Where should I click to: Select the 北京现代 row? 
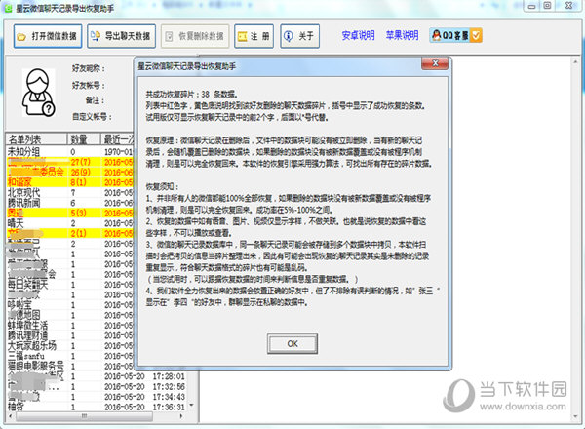(x=71, y=193)
